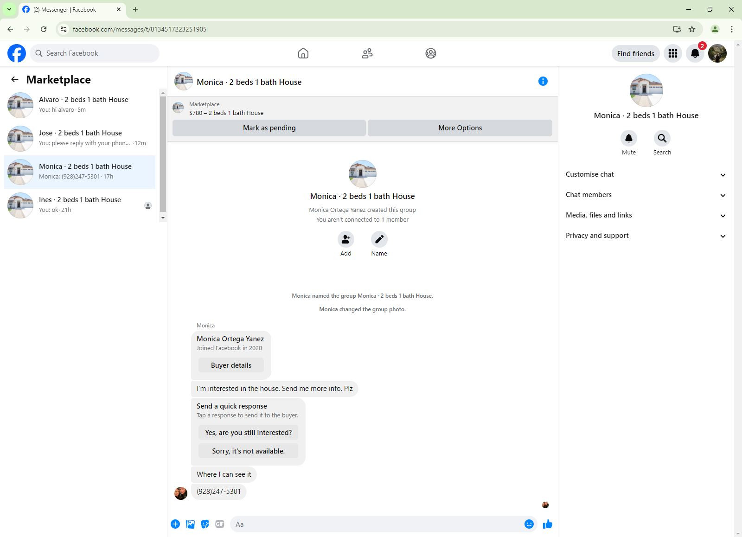Viewport: 742px width, 537px height.
Task: Open Ines 2 beds 1 bath conversation
Action: point(80,205)
